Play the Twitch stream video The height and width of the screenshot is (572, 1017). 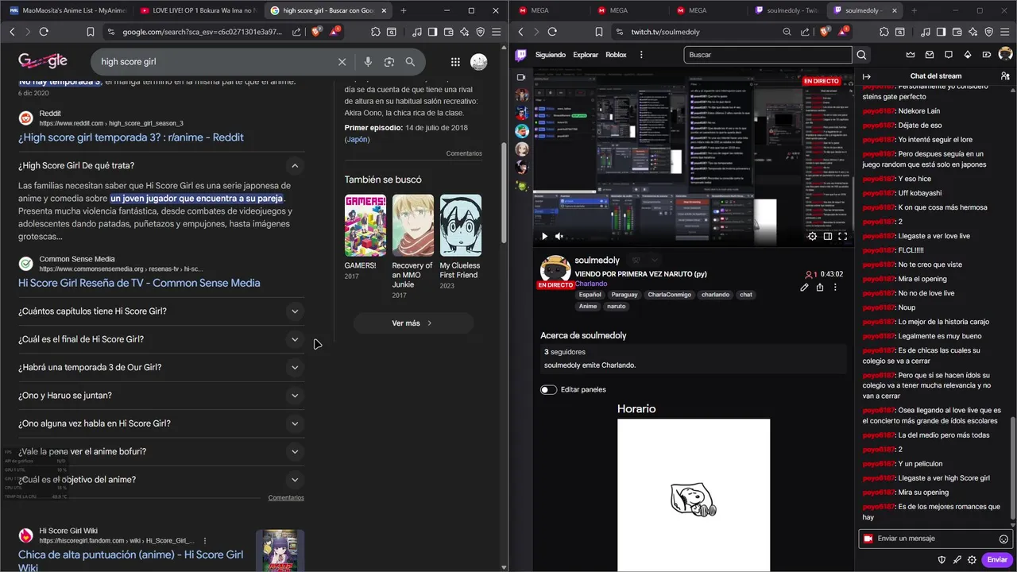pos(544,236)
